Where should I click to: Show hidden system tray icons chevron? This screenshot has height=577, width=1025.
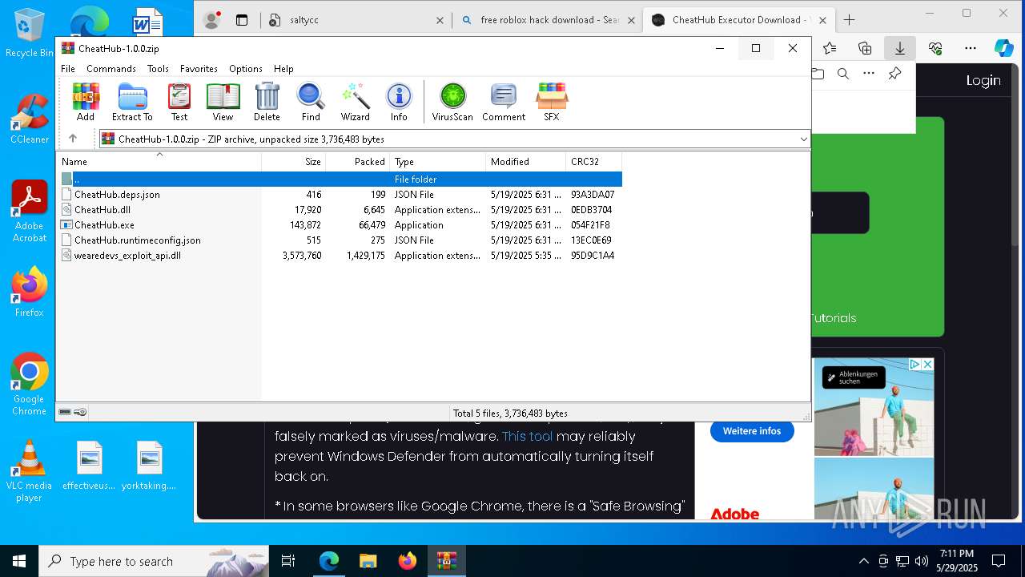[863, 561]
